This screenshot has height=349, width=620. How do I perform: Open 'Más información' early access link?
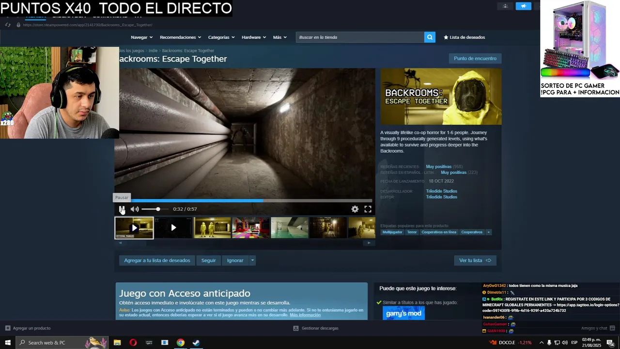point(305,315)
